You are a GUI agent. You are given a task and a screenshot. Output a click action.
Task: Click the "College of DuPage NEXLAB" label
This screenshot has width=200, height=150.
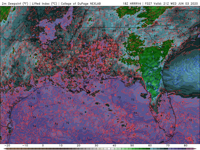pyautogui.click(x=81, y=3)
